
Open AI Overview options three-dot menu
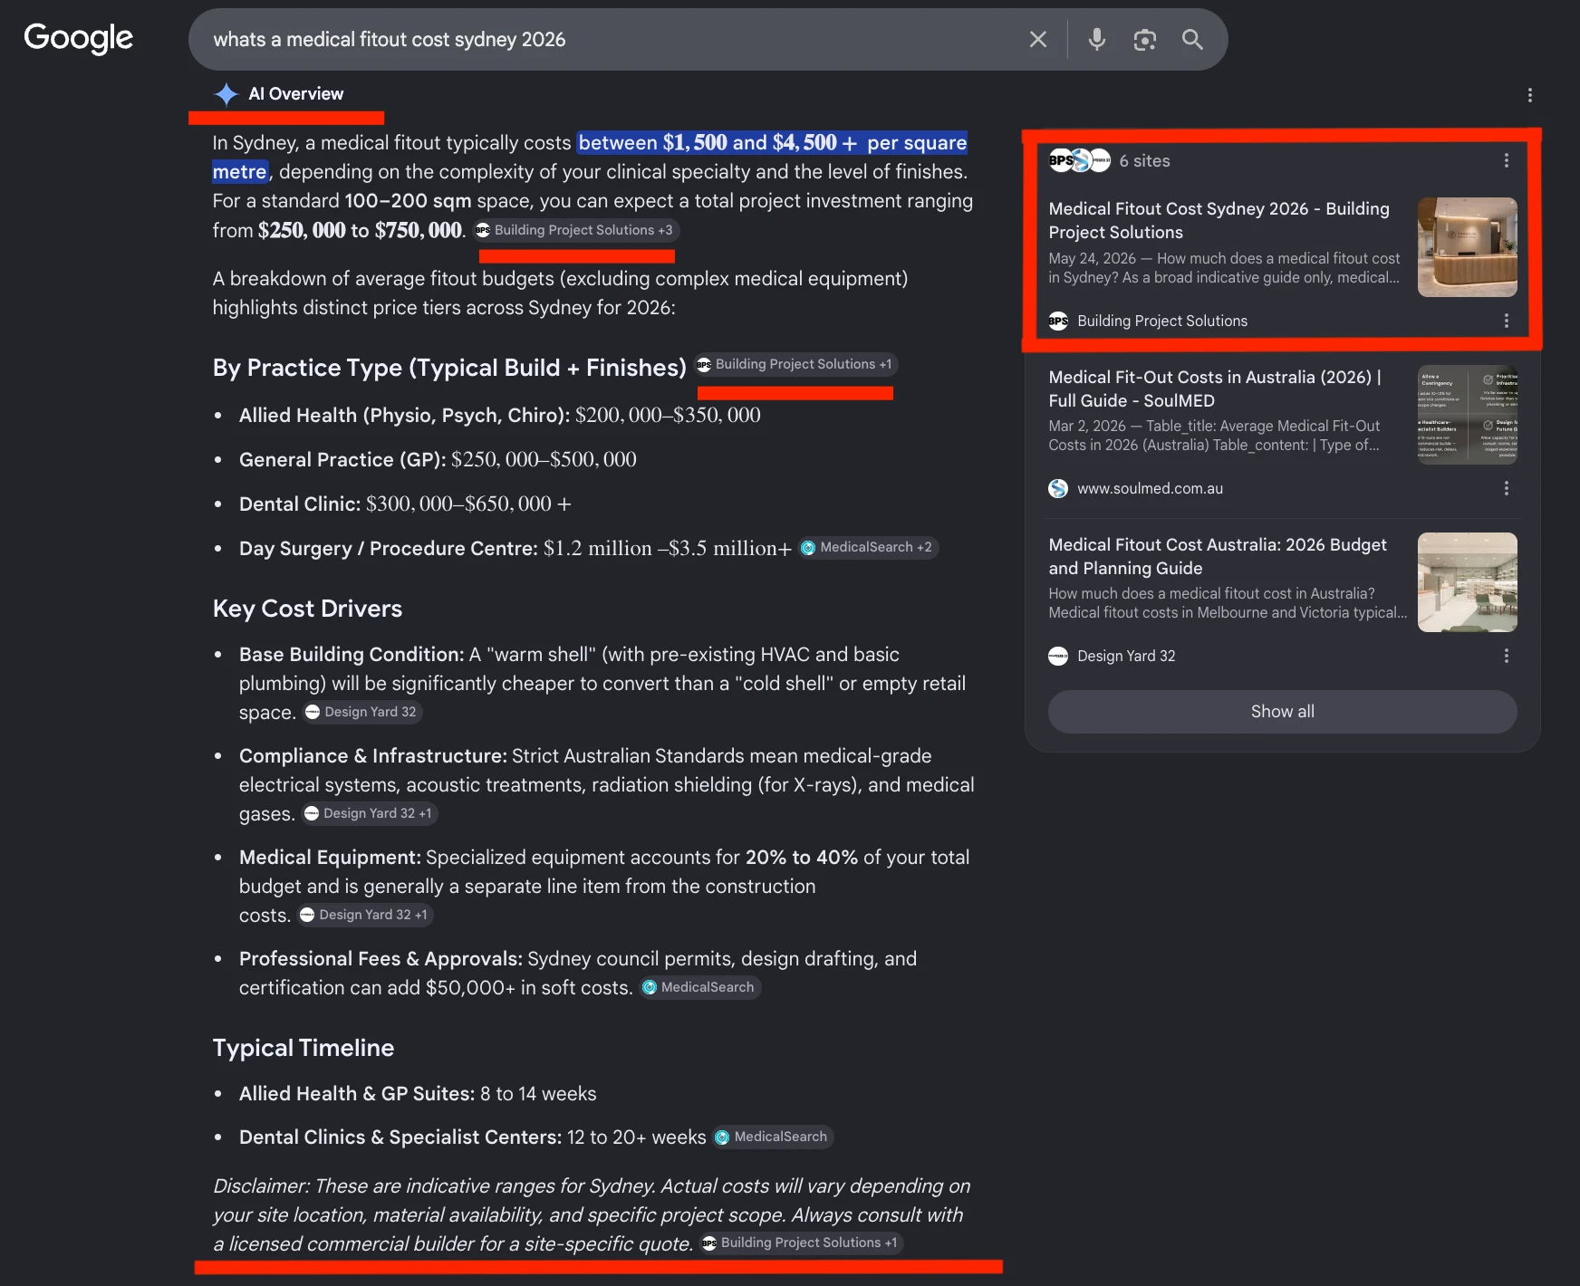[1530, 95]
